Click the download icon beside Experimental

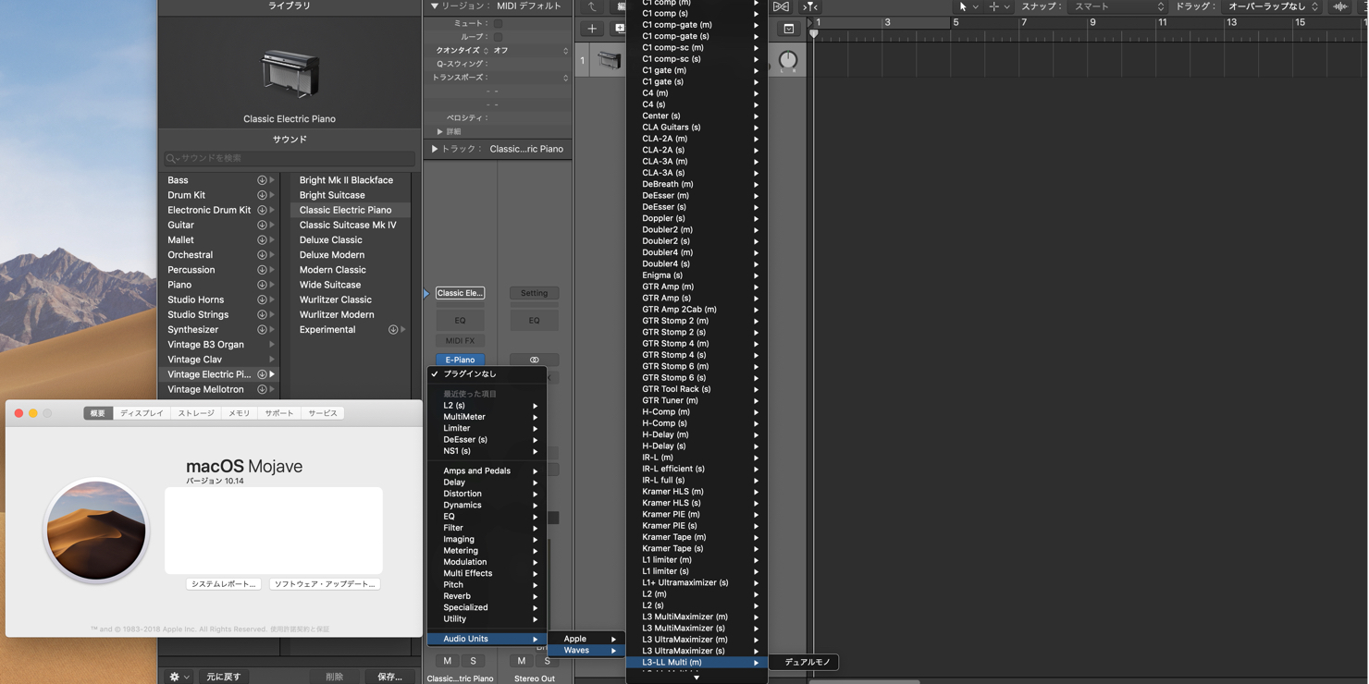(393, 329)
